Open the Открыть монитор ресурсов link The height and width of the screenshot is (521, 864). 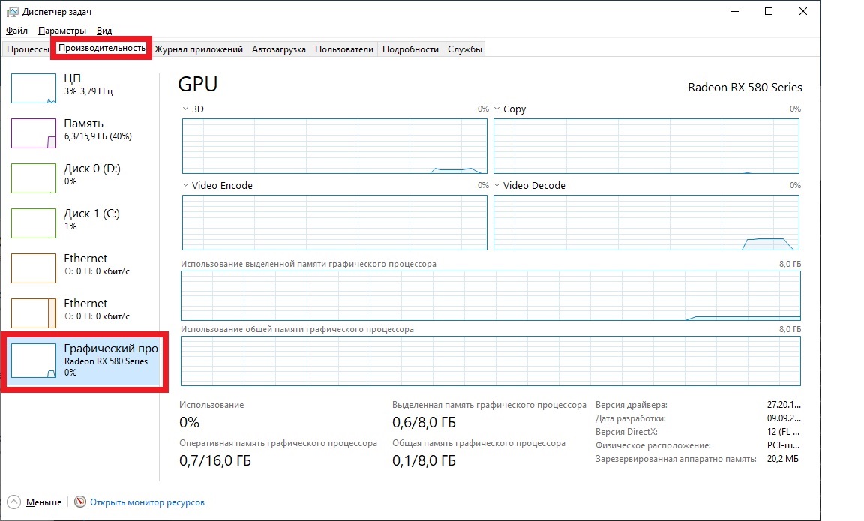(147, 502)
